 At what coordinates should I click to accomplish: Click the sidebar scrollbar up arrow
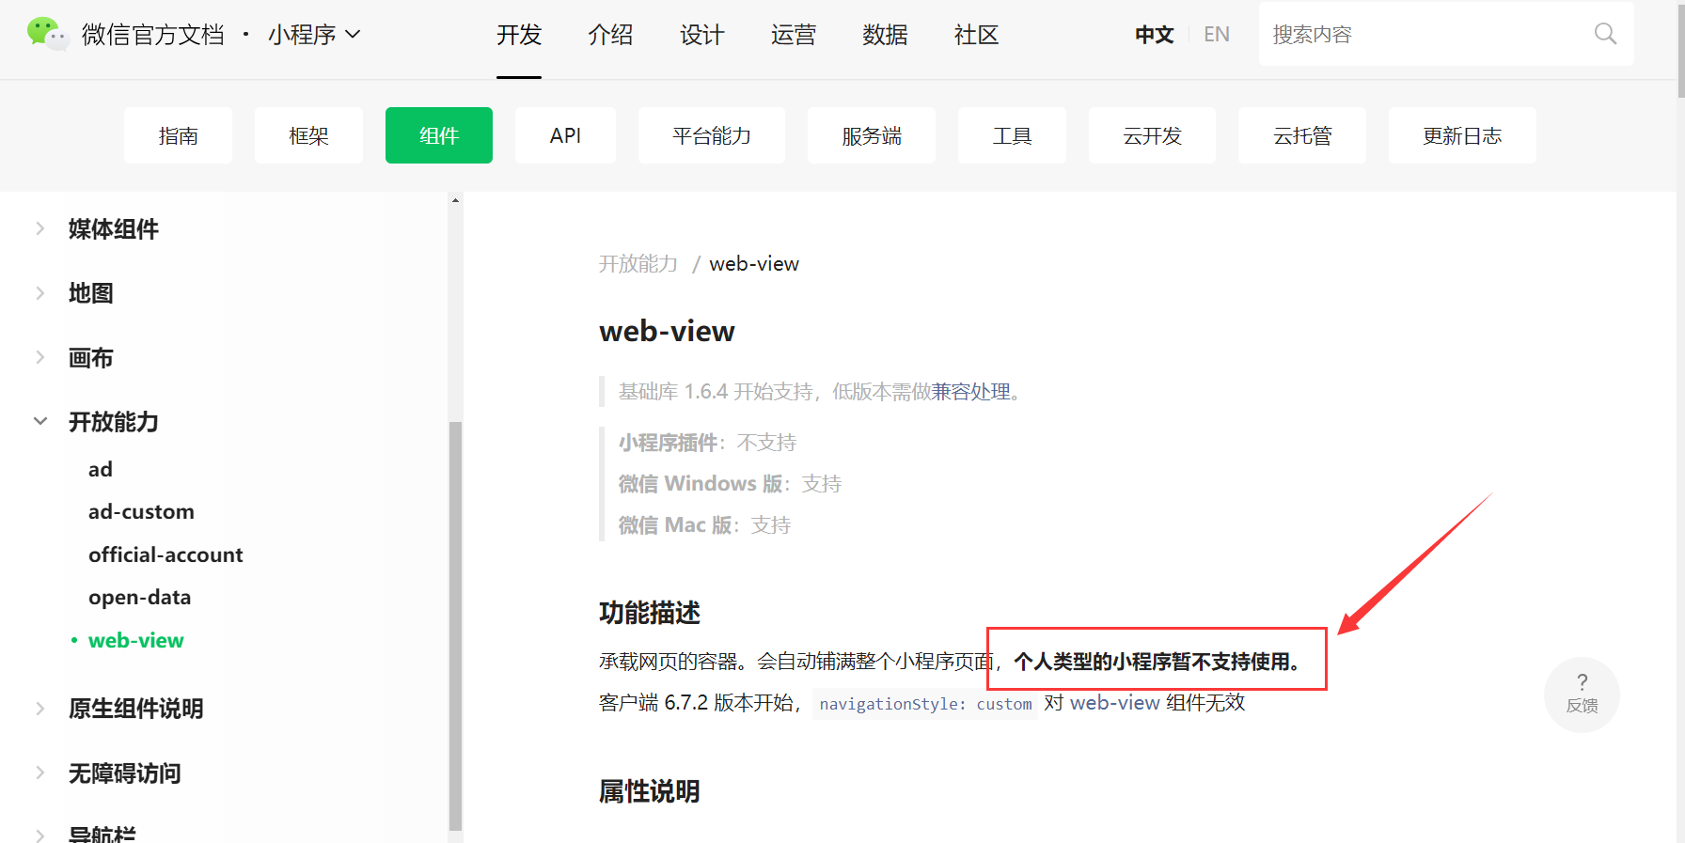(x=455, y=200)
